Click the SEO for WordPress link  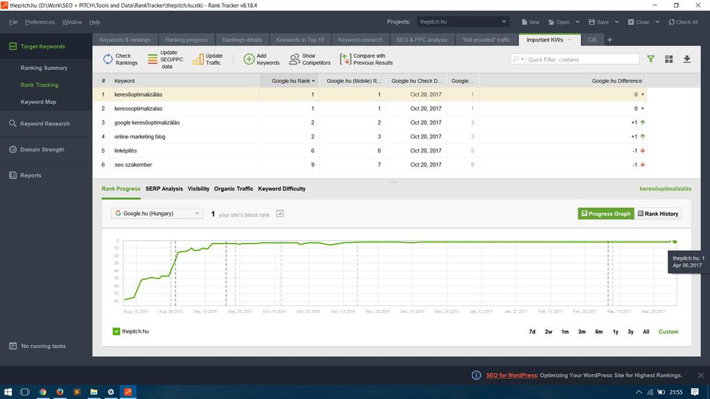coord(512,375)
